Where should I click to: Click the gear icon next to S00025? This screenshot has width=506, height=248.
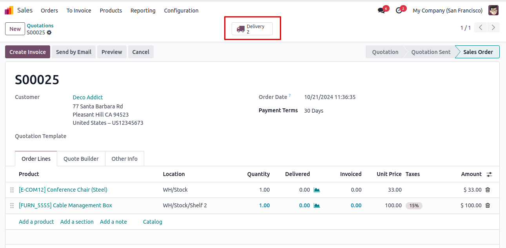pyautogui.click(x=49, y=32)
